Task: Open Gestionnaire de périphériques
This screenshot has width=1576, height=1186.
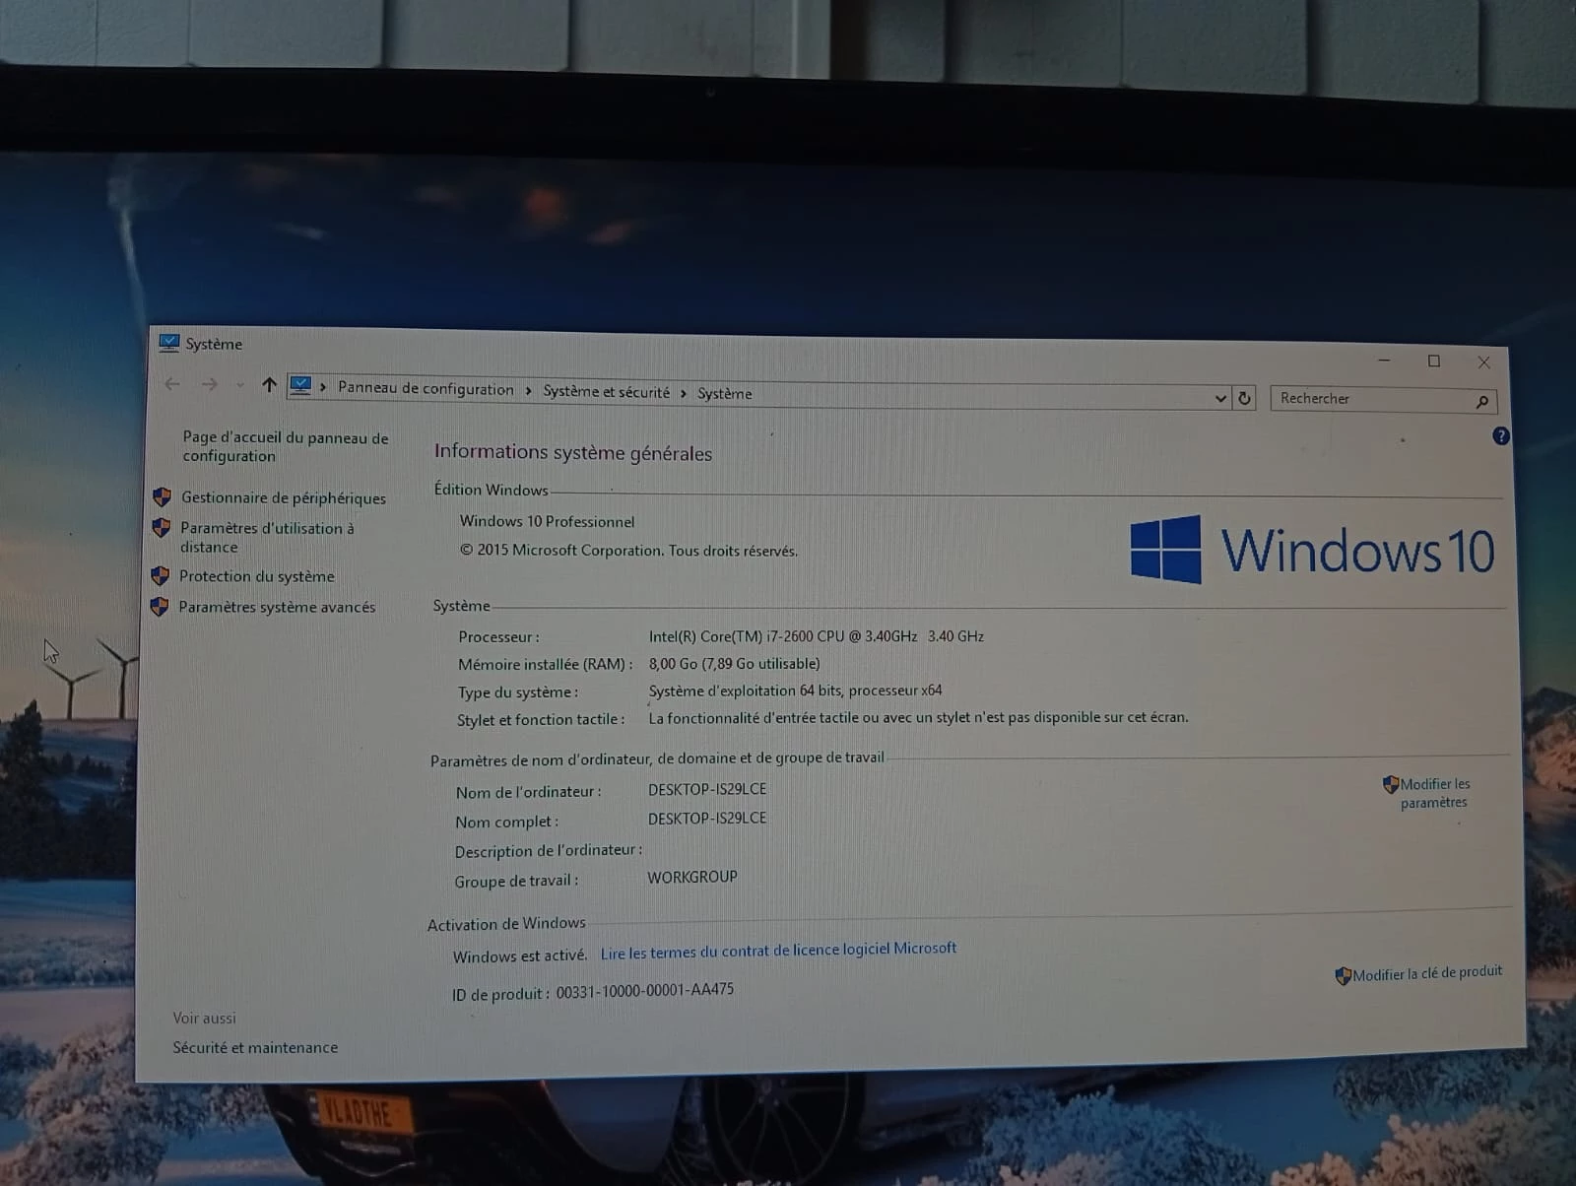Action: click(x=284, y=497)
